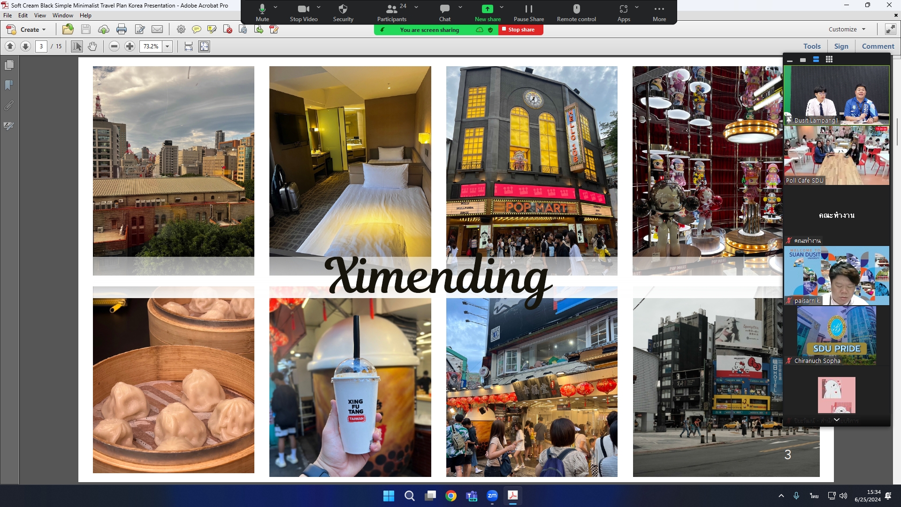Show more Zoom video participants chevron
This screenshot has height=507, width=901.
(837, 420)
